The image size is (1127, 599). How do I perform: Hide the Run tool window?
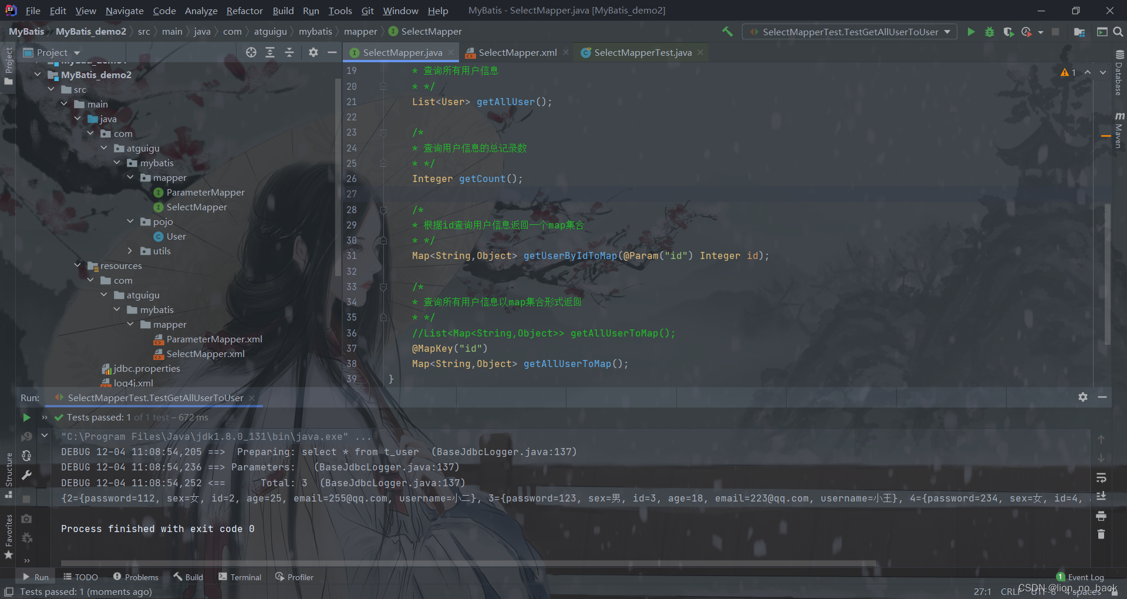pyautogui.click(x=1102, y=398)
